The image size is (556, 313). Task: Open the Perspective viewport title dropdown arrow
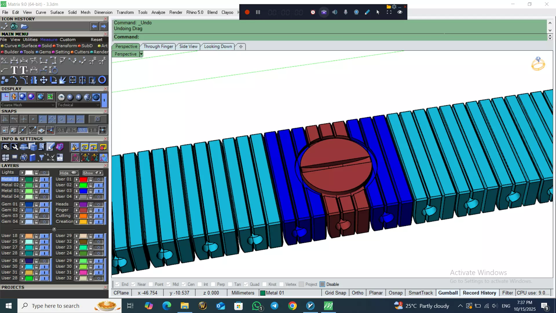click(141, 54)
